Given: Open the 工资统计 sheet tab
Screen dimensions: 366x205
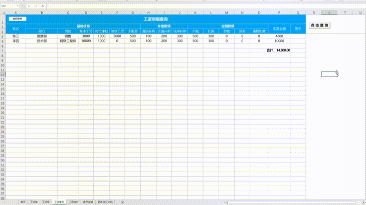Looking at the screenshot, I should point(73,202).
